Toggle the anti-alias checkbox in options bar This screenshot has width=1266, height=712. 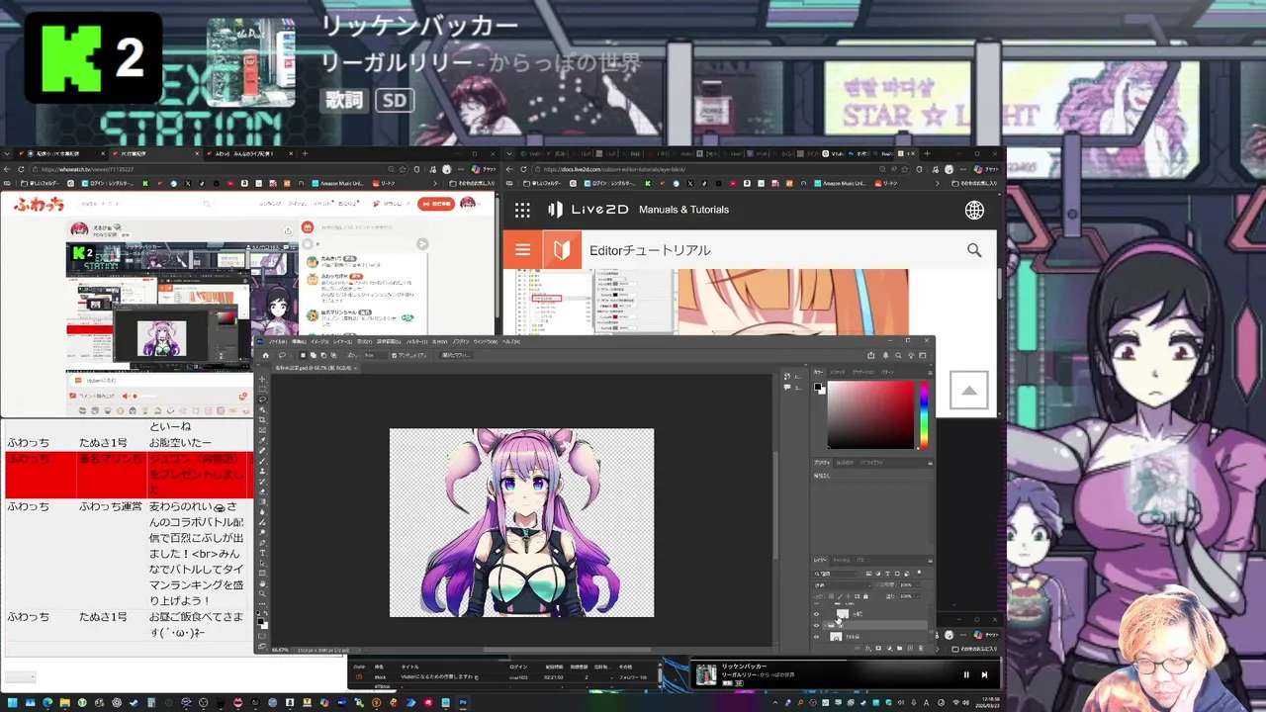point(394,355)
